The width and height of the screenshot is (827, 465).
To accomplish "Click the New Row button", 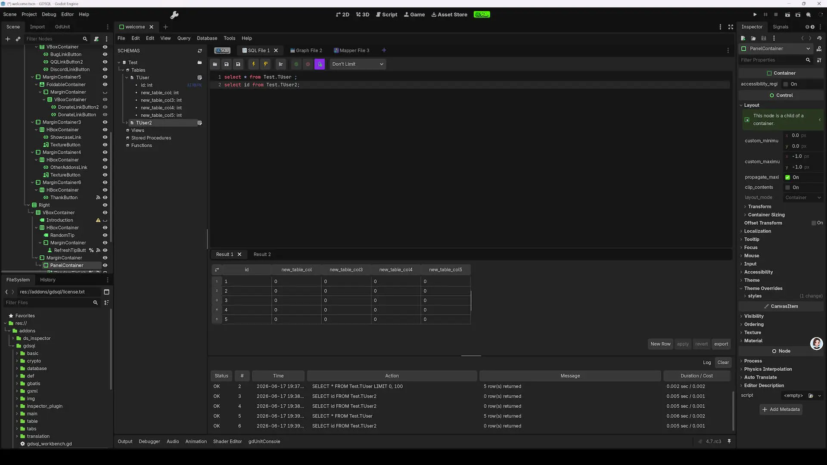I will click(660, 344).
